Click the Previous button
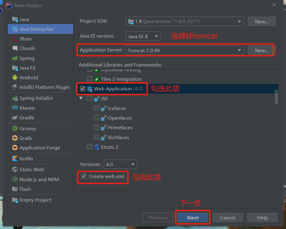 (158, 218)
